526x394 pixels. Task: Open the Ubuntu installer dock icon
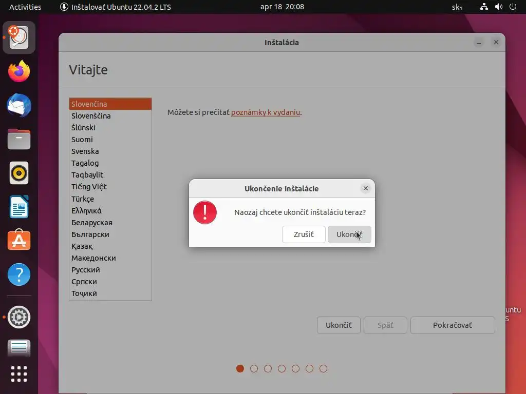point(19,37)
